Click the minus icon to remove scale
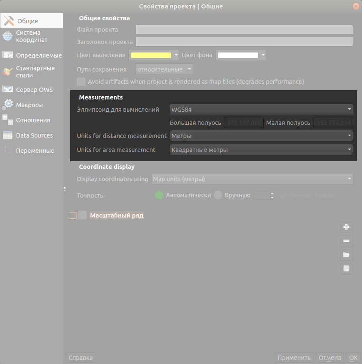This screenshot has height=364, width=362. [x=346, y=241]
